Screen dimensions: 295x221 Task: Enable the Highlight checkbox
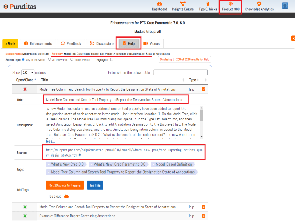pos(112,59)
